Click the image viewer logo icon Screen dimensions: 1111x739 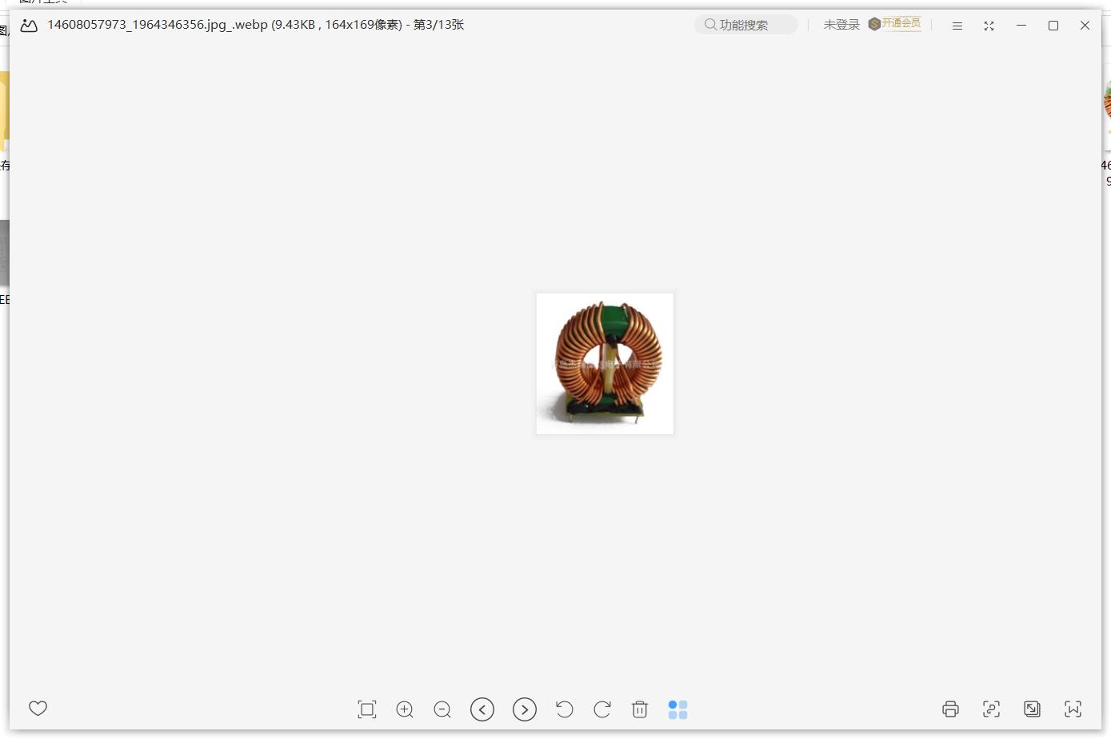tap(29, 26)
